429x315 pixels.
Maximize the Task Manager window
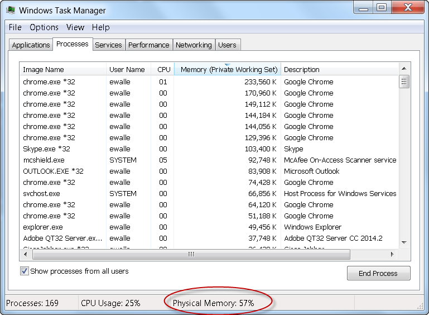pos(382,7)
